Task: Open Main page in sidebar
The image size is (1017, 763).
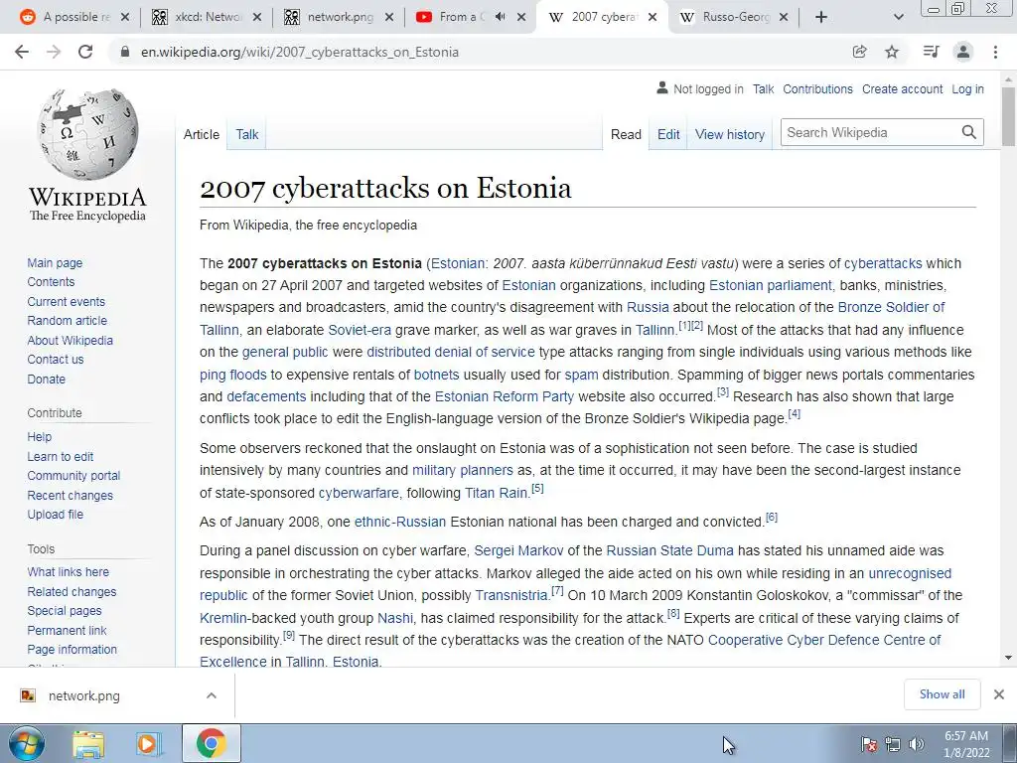Action: [x=56, y=262]
